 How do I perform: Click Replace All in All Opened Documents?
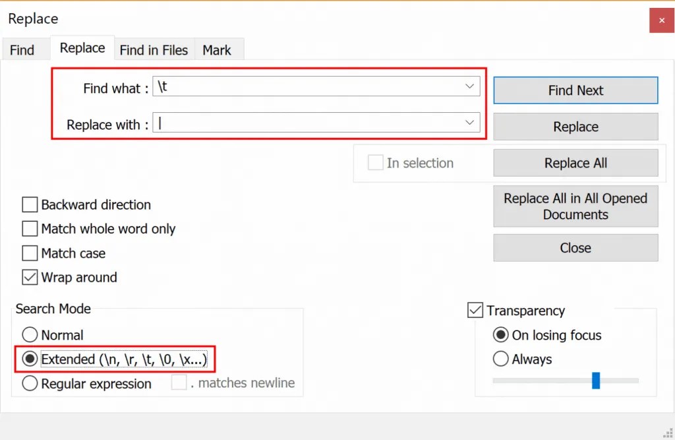tap(575, 206)
